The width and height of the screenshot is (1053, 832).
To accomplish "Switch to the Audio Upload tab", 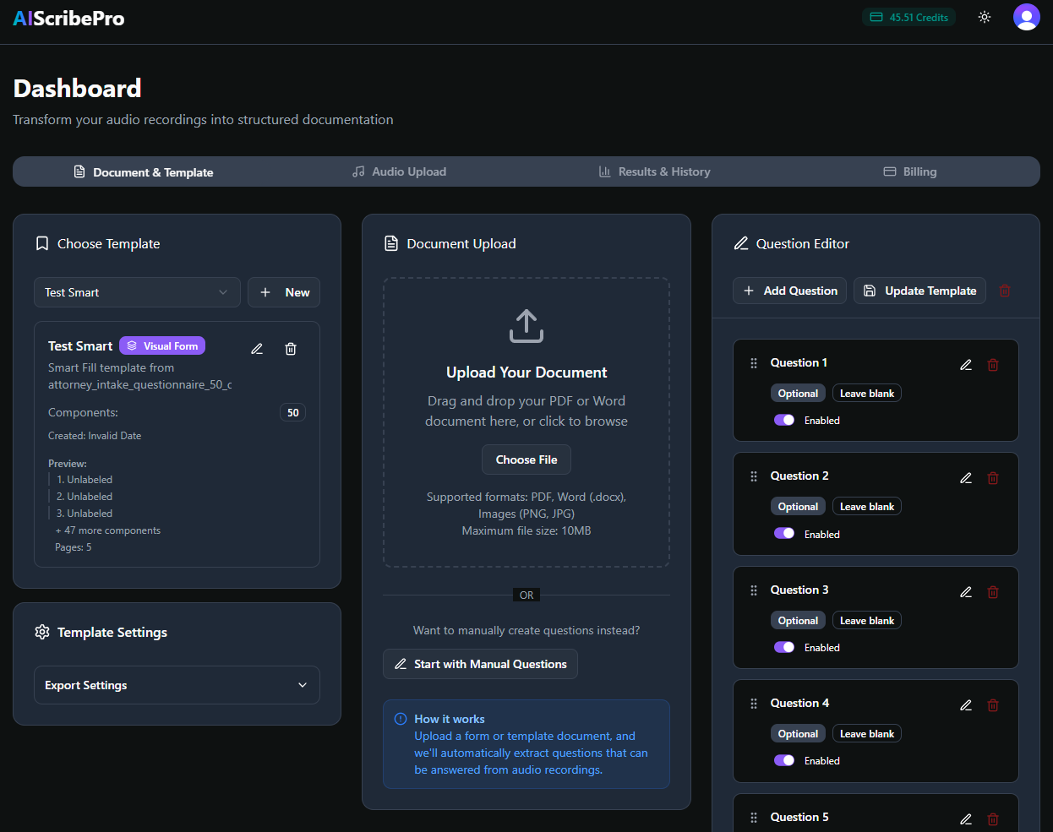I will coord(399,171).
